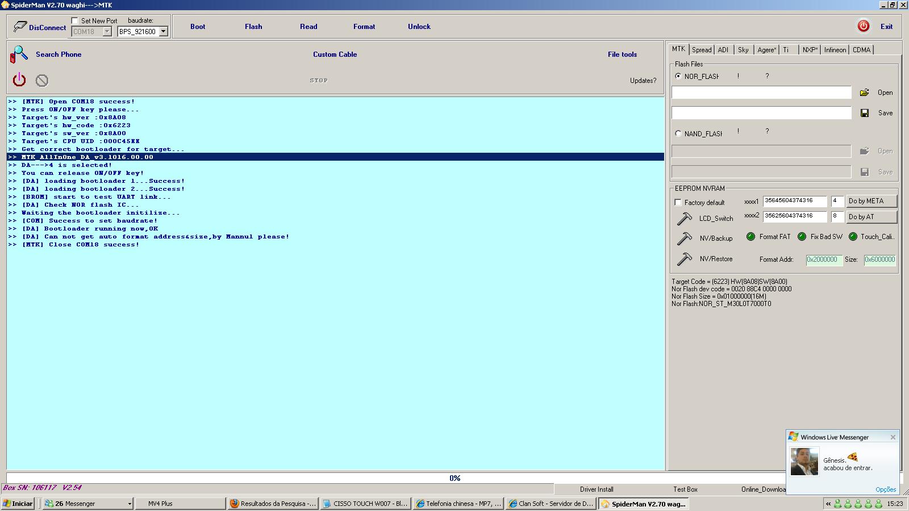The height and width of the screenshot is (511, 909).
Task: Click the Search Phone magnifier icon
Action: [19, 55]
